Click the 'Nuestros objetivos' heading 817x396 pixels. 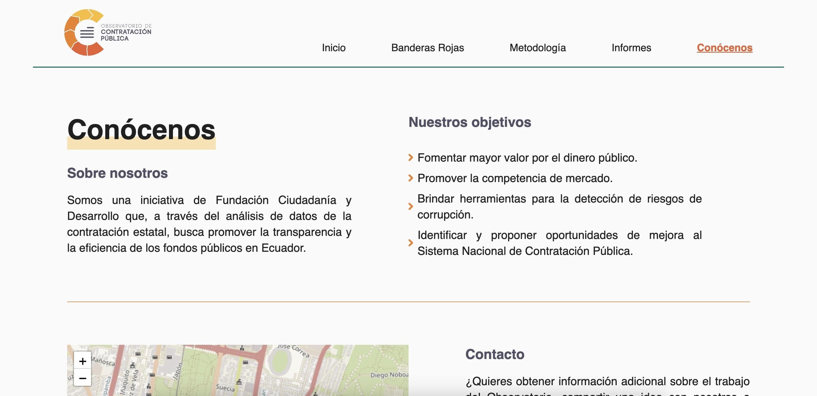[470, 122]
